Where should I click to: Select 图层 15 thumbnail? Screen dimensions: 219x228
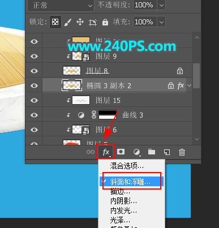[81, 100]
